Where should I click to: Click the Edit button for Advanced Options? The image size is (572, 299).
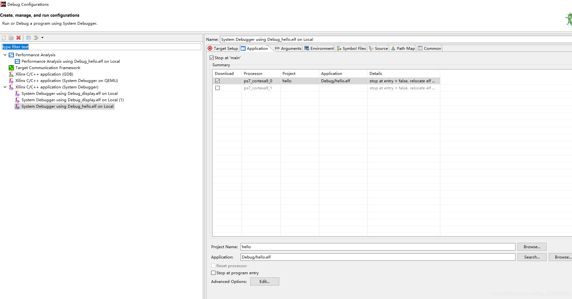point(264,281)
